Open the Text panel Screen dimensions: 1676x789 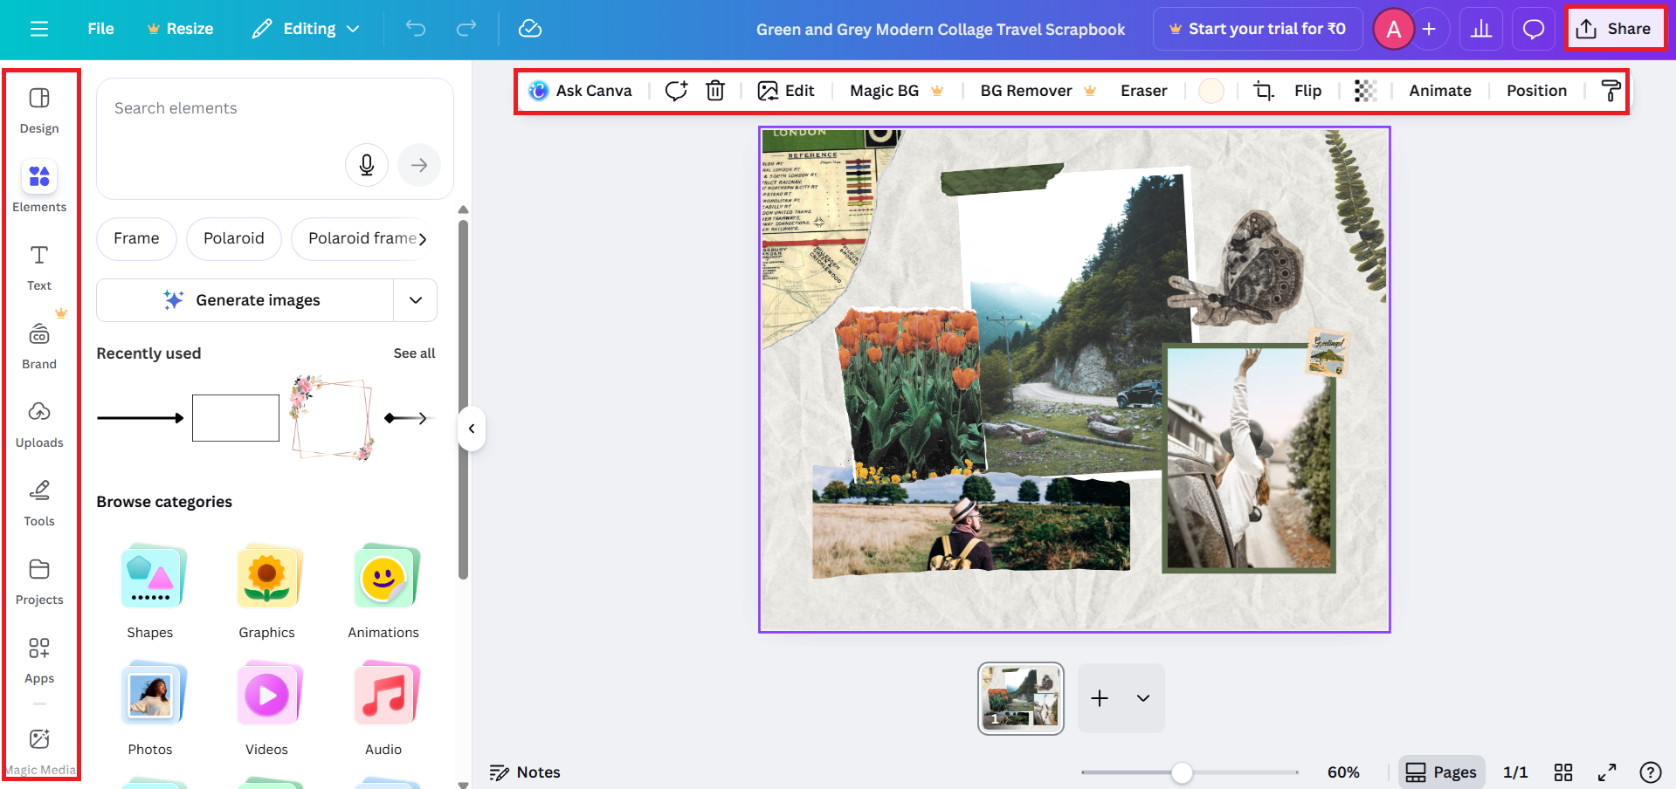coord(39,266)
